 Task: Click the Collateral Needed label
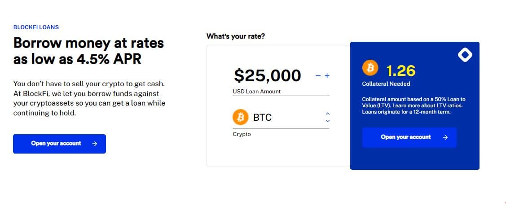(x=386, y=84)
